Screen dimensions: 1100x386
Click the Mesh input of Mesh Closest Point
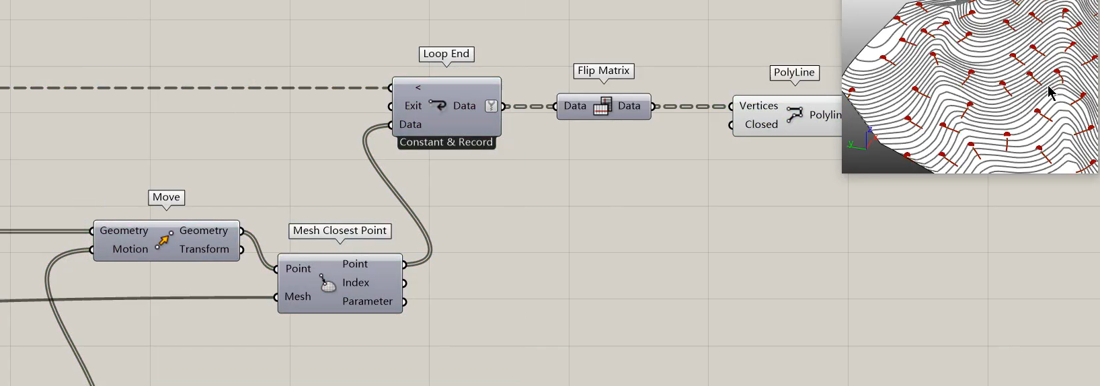pyautogui.click(x=298, y=297)
